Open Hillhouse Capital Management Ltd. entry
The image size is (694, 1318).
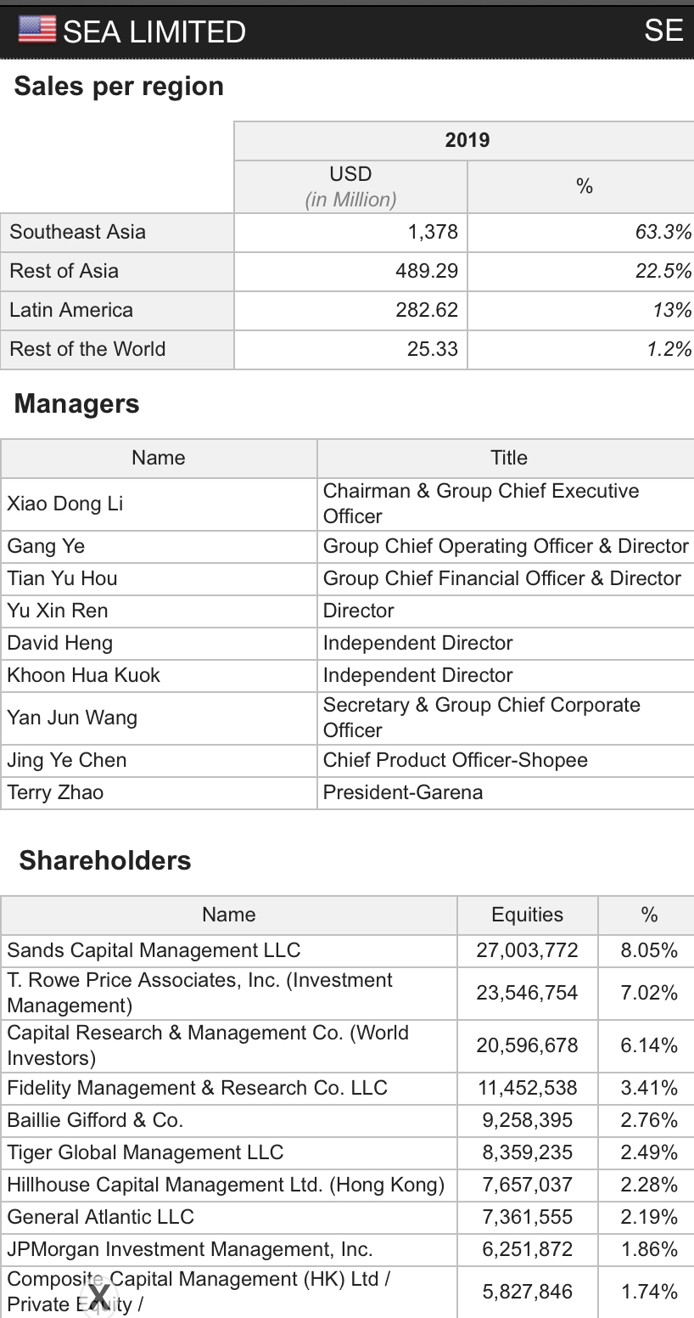click(226, 1185)
